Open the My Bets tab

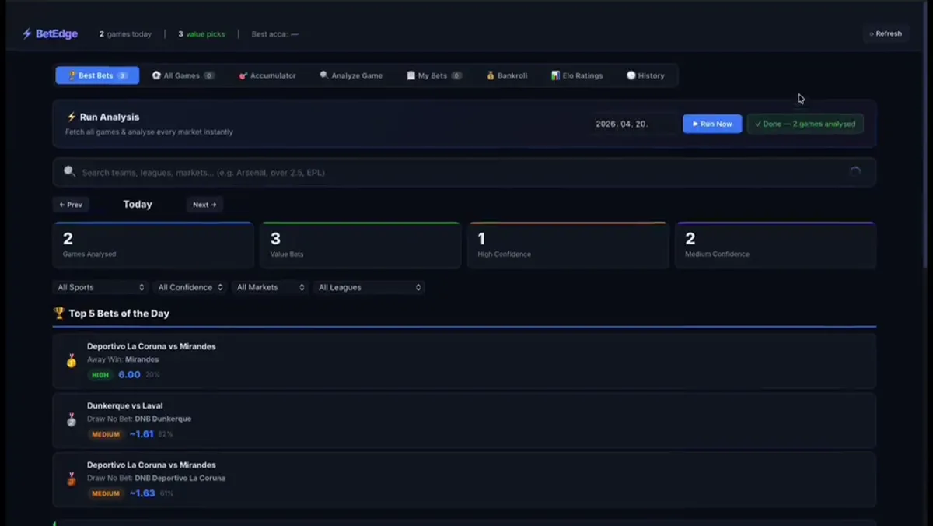(x=434, y=75)
